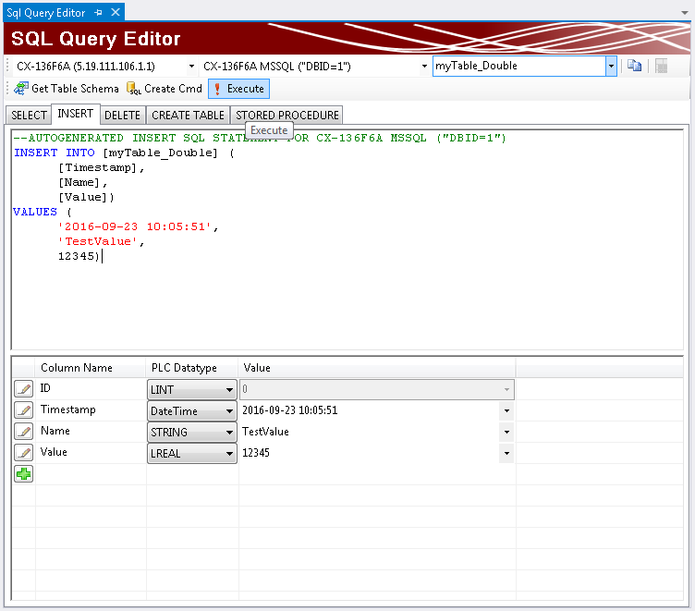Image resolution: width=695 pixels, height=611 pixels.
Task: Run the query with the Execute button
Action: coord(238,89)
